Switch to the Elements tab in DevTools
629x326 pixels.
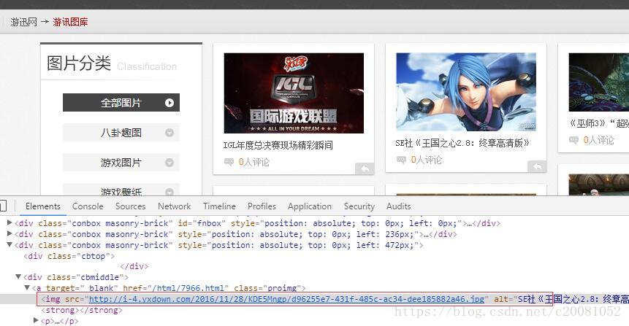43,206
